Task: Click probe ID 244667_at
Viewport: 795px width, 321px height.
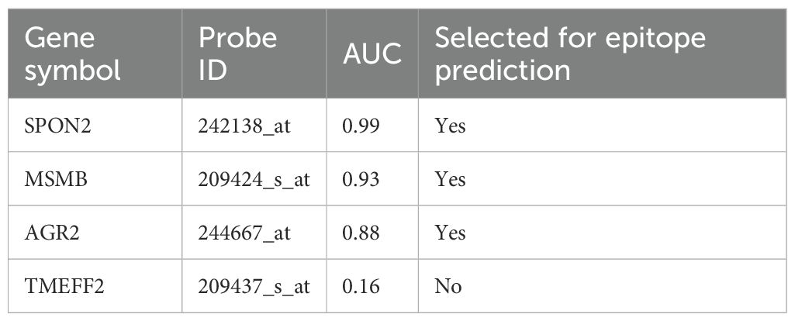Action: coord(245,233)
